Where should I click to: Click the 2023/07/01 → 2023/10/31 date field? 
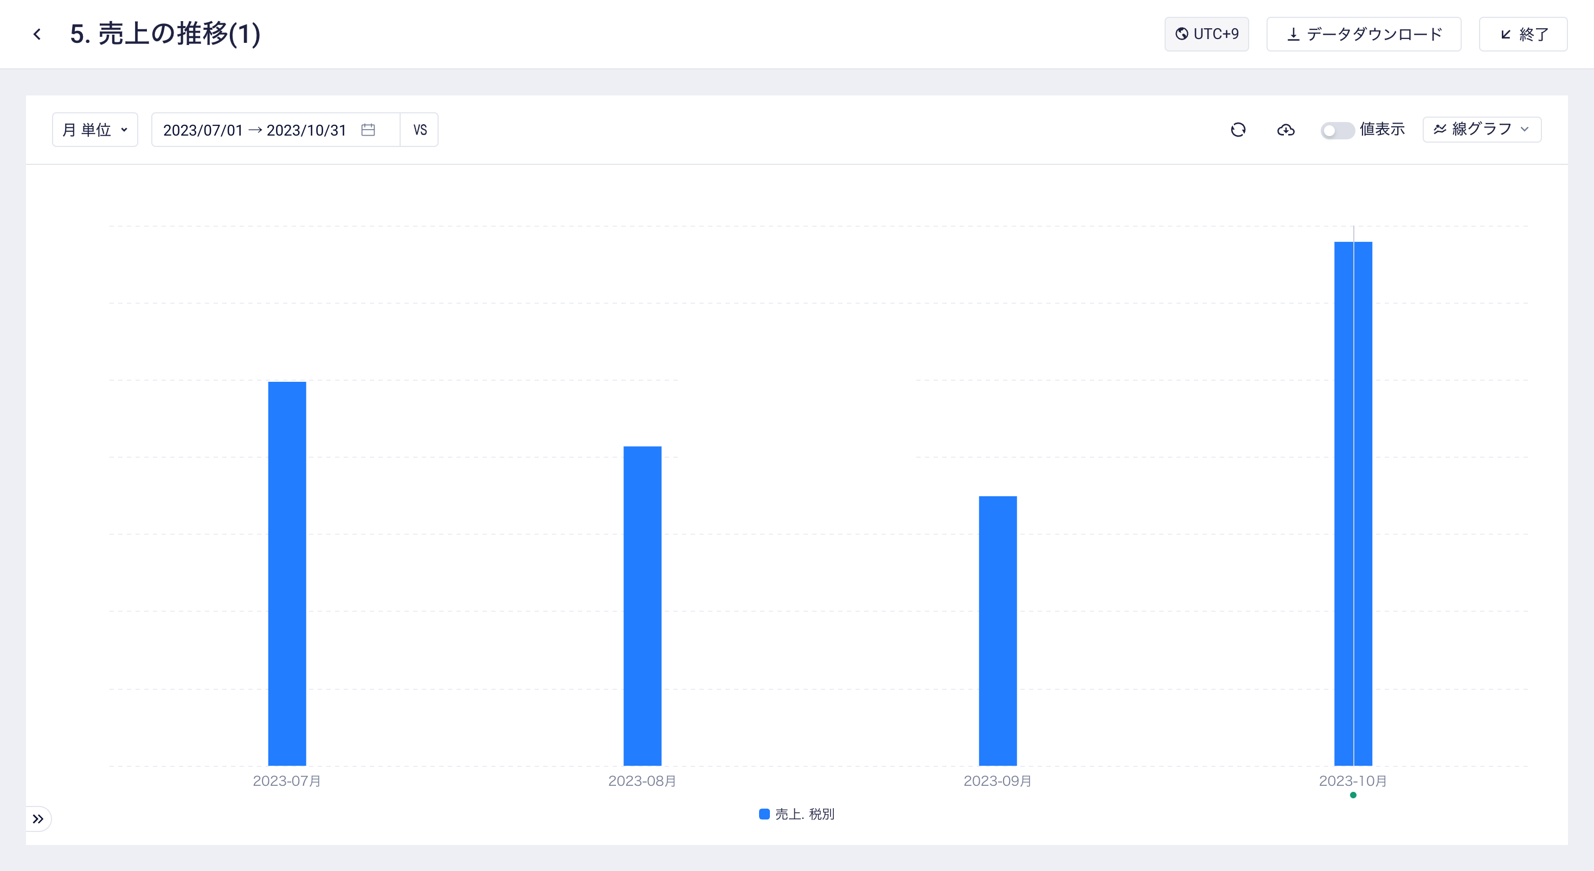click(x=255, y=130)
